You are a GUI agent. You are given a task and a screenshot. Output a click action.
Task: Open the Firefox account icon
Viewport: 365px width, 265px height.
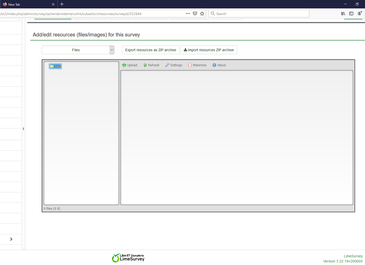click(359, 14)
